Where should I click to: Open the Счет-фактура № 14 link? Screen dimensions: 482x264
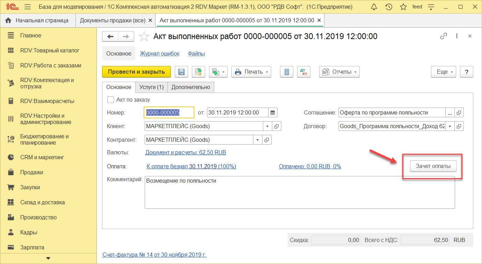point(154,255)
